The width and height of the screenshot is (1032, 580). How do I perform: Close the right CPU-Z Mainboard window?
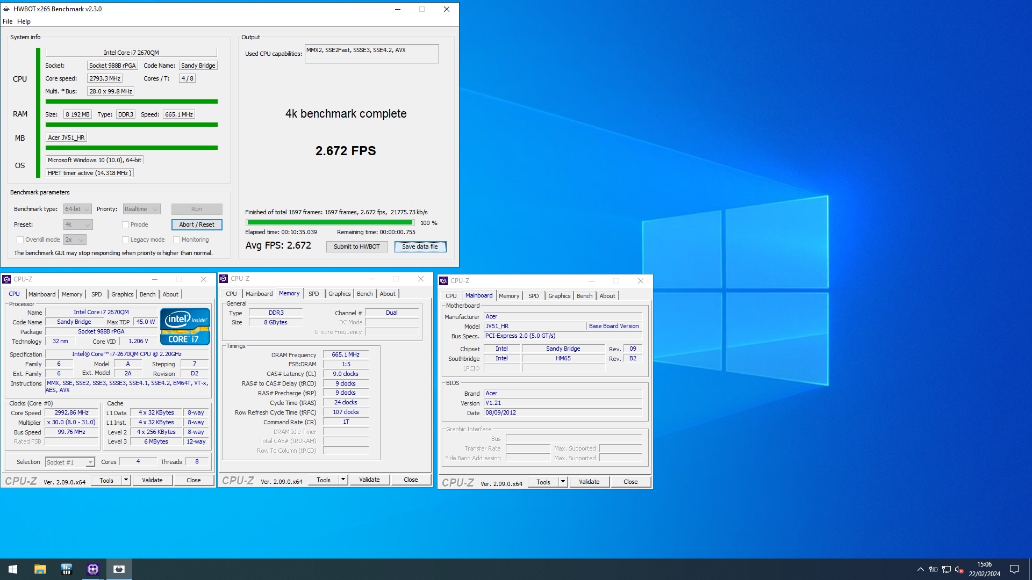tap(641, 281)
